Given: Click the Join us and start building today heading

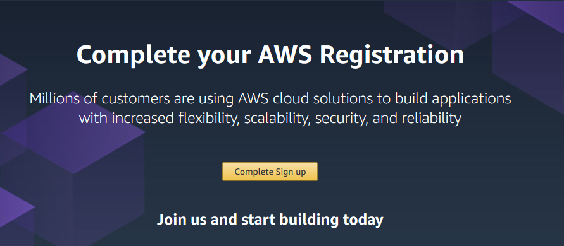Looking at the screenshot, I should point(270,220).
